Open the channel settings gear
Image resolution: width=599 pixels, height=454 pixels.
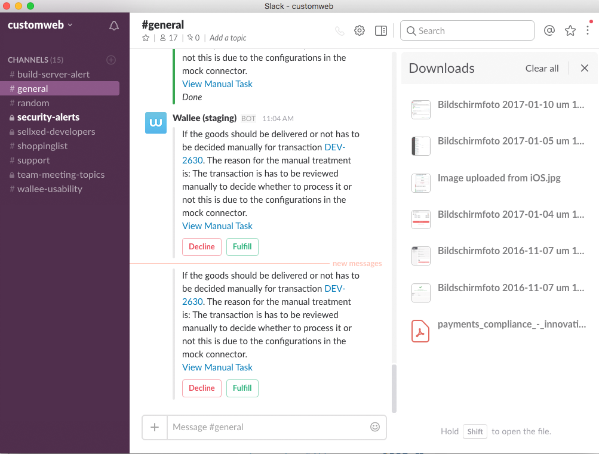coord(359,30)
